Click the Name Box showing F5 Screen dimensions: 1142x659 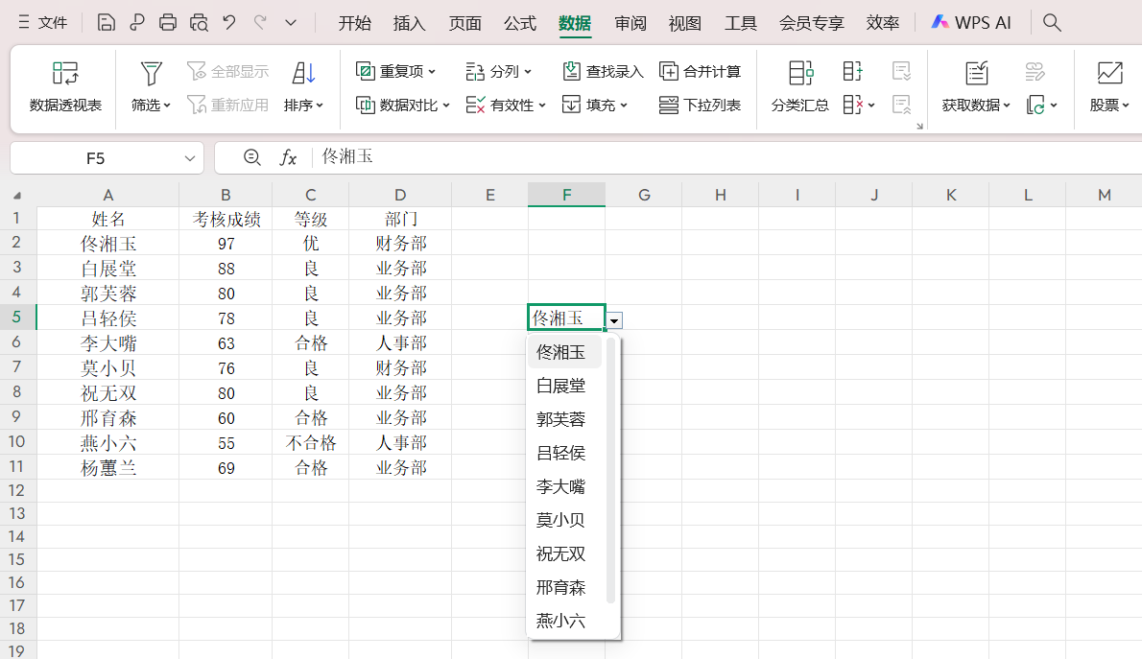[96, 158]
